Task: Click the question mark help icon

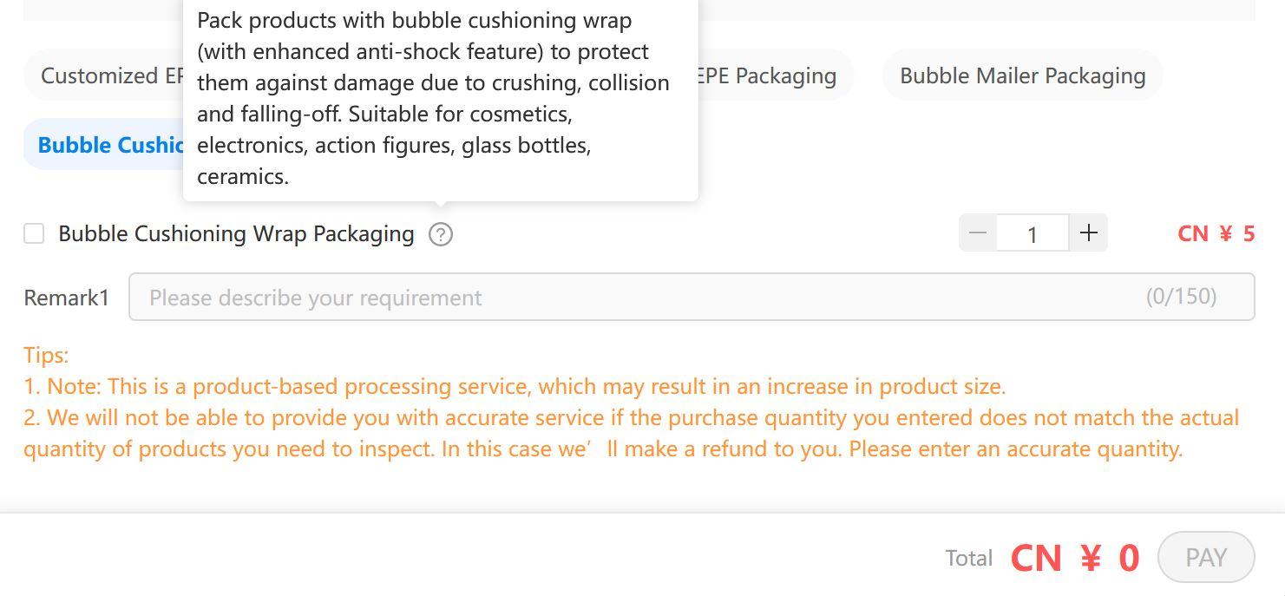Action: tap(441, 234)
